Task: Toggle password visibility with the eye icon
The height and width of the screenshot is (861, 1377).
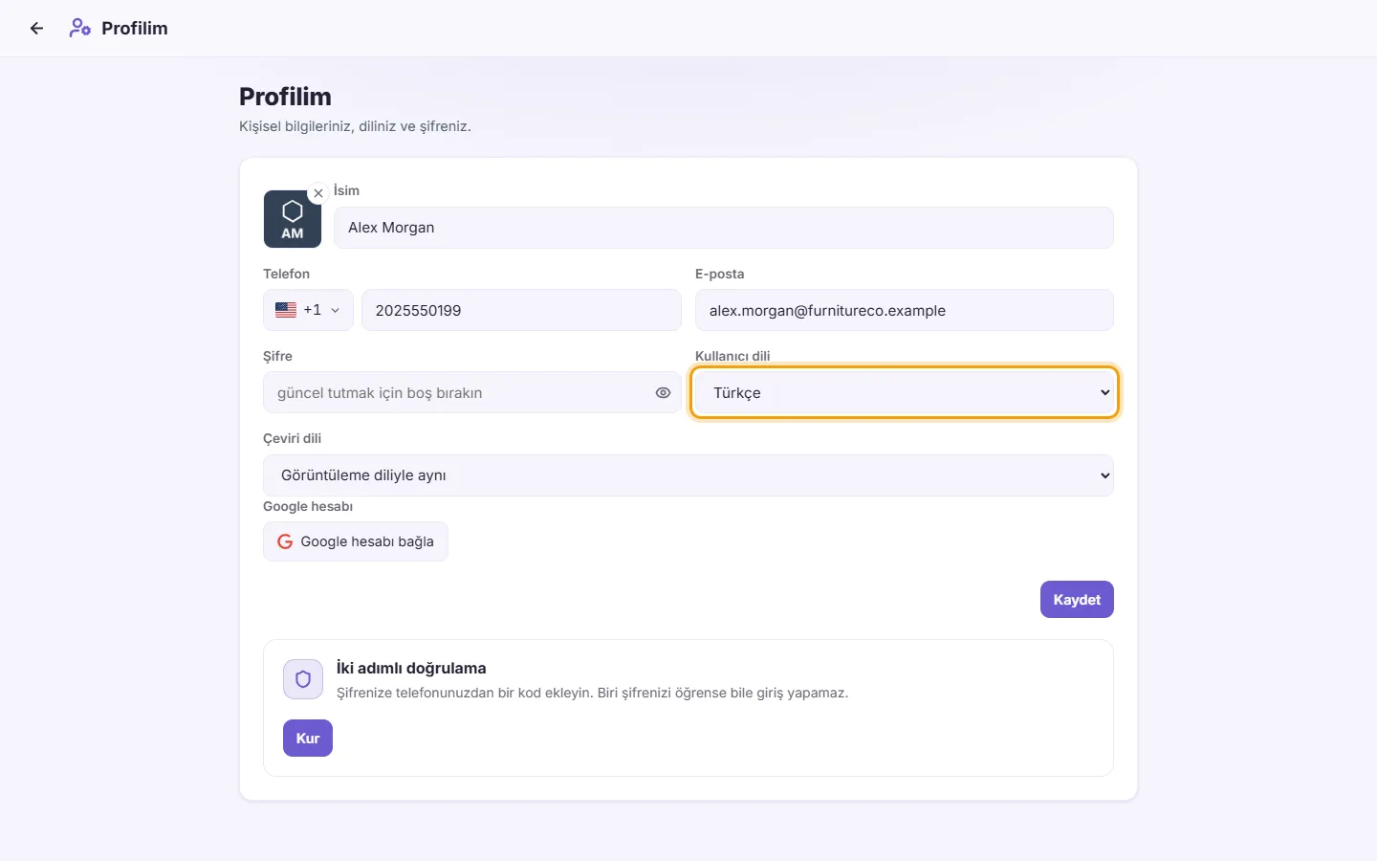Action: [x=663, y=393]
